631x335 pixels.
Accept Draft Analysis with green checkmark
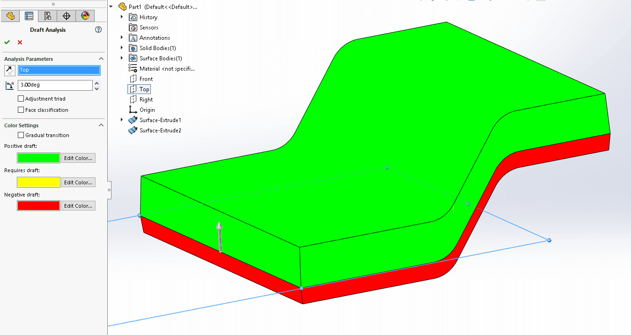pos(7,42)
